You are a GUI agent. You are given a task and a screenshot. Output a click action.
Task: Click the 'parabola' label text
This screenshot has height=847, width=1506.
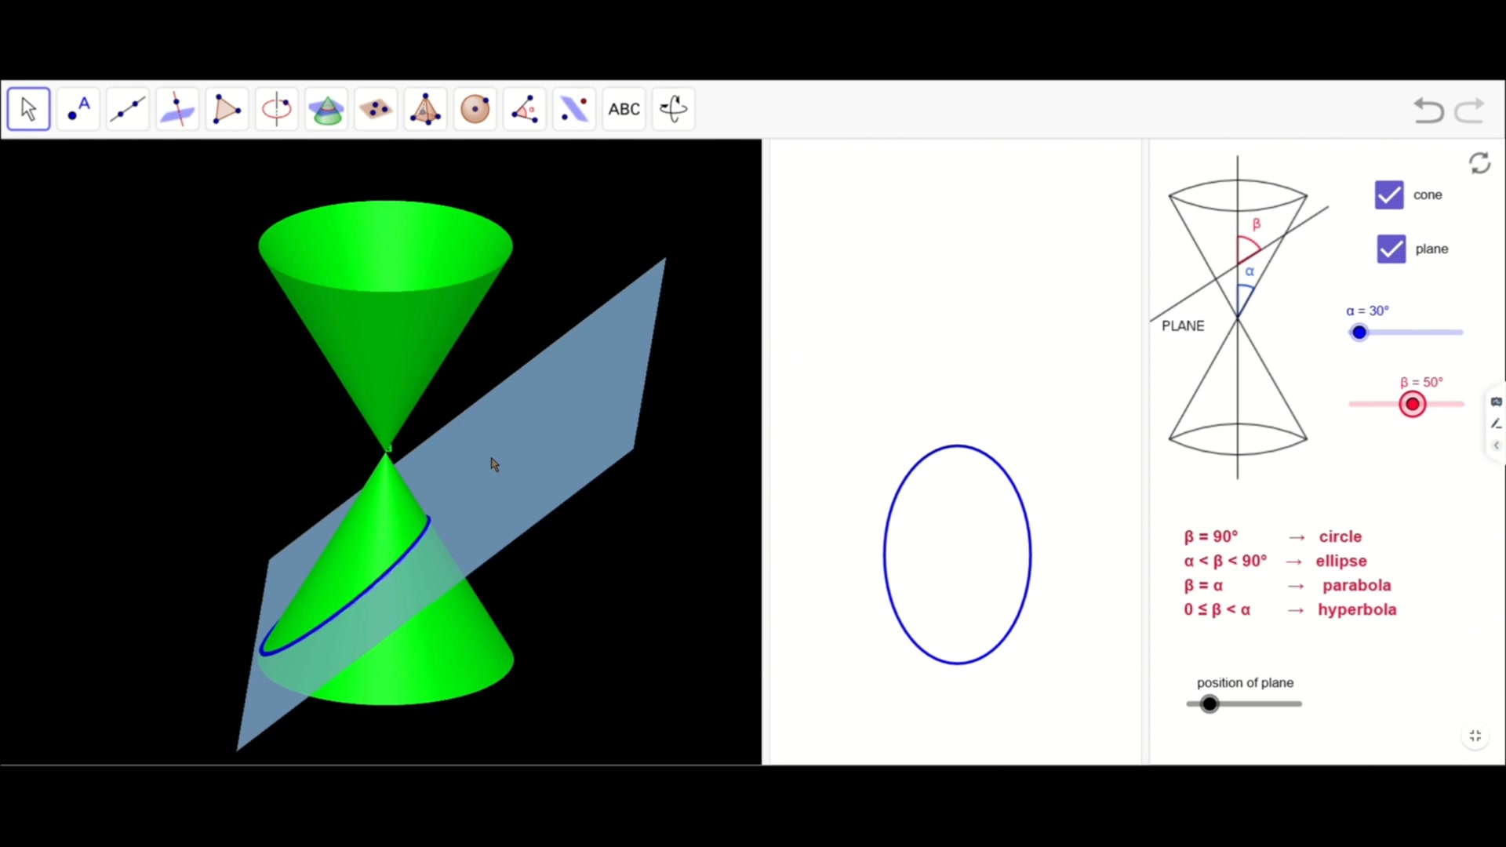click(1357, 585)
